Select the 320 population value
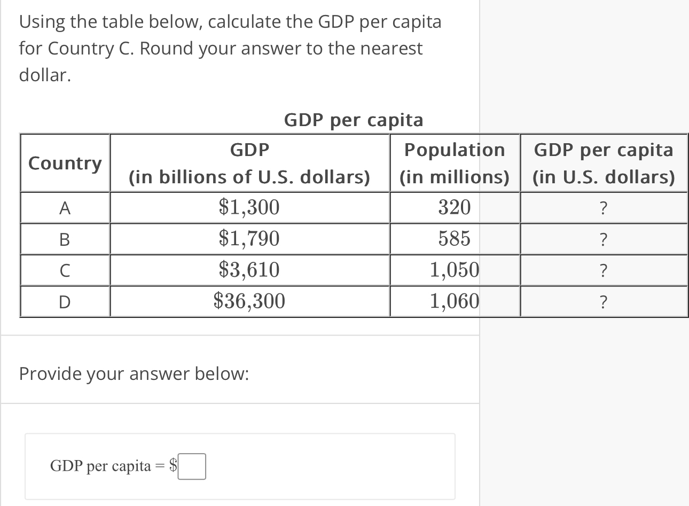 tap(455, 208)
